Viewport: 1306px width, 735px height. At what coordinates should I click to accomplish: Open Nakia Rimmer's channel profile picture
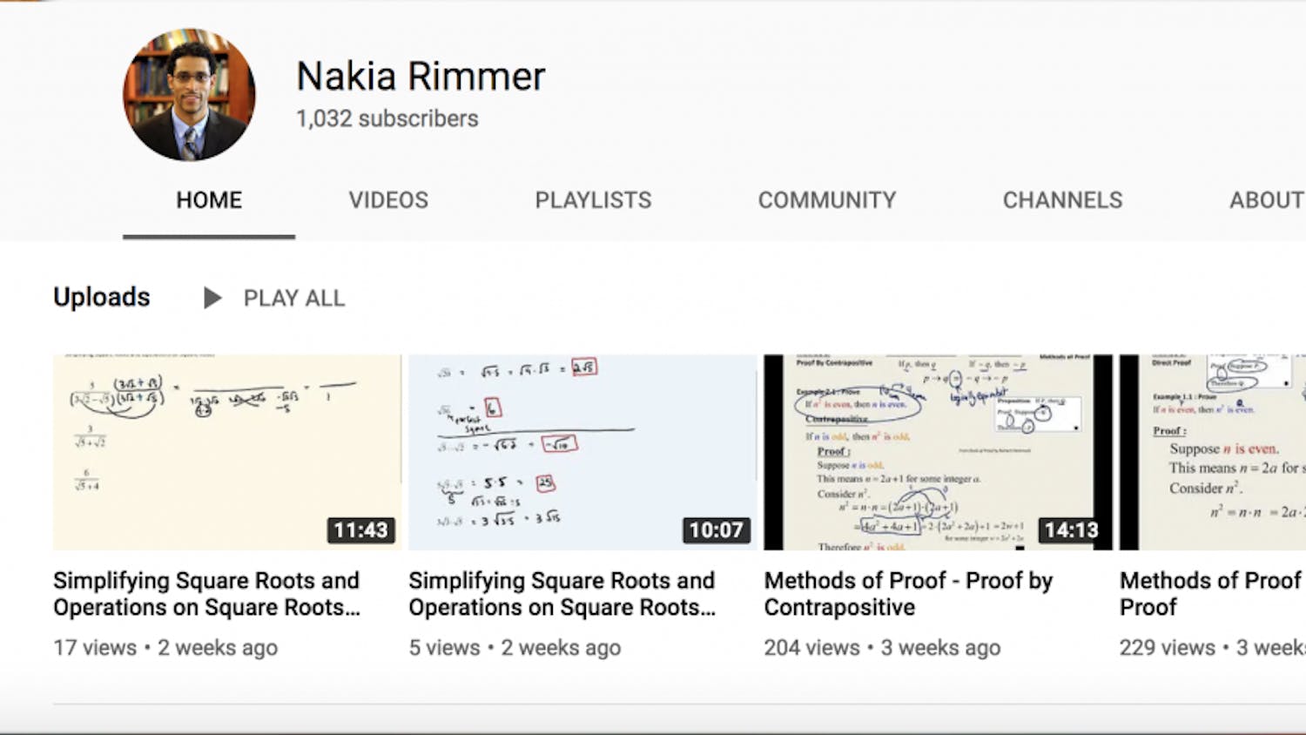coord(189,95)
